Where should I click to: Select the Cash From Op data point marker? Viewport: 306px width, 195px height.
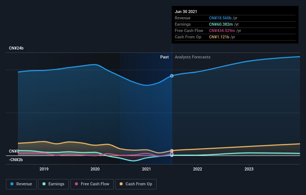(x=172, y=151)
